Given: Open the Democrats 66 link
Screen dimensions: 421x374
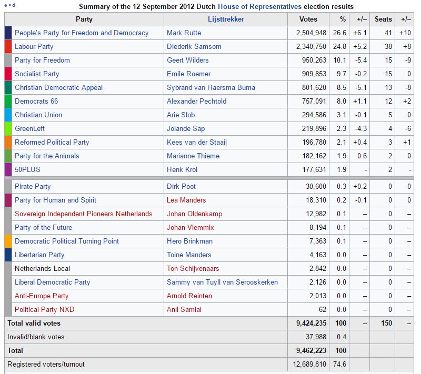Looking at the screenshot, I should click(x=36, y=102).
